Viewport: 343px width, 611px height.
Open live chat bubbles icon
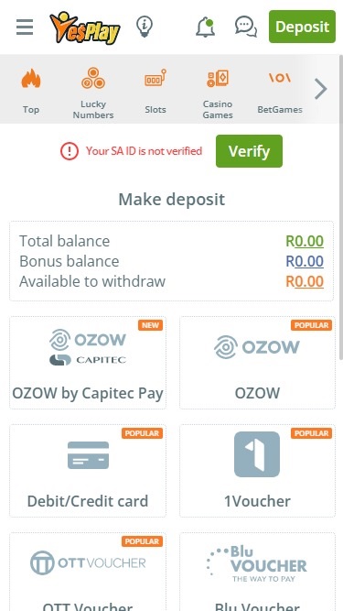coord(246,27)
